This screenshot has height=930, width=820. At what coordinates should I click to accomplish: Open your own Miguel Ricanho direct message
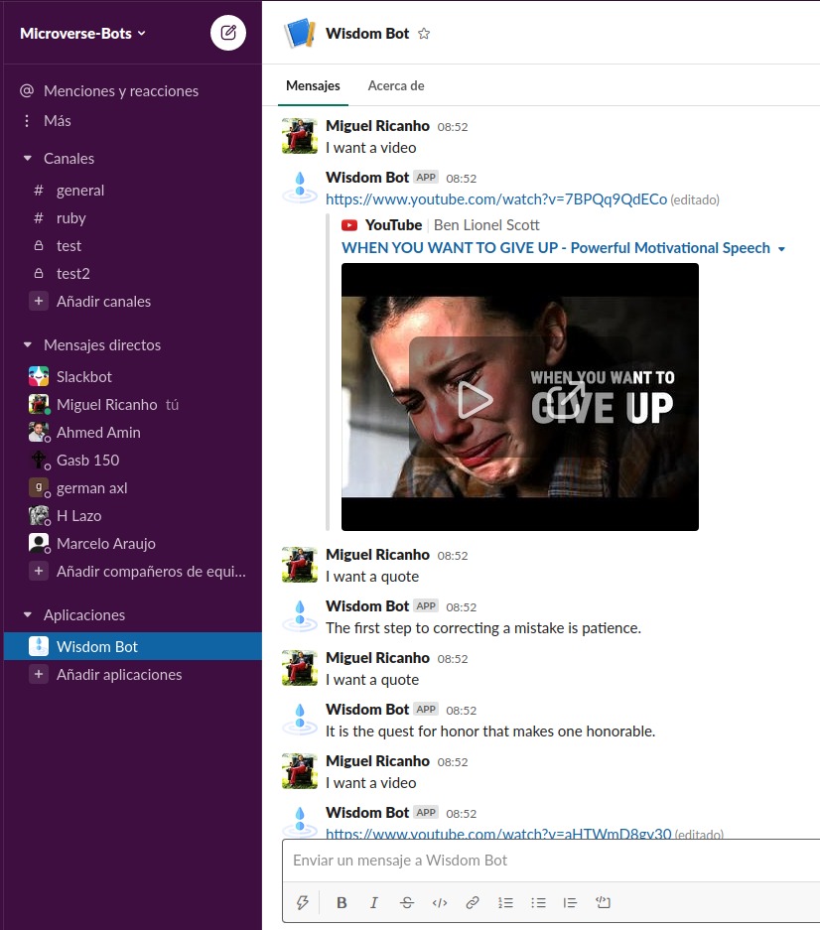pyautogui.click(x=133, y=405)
